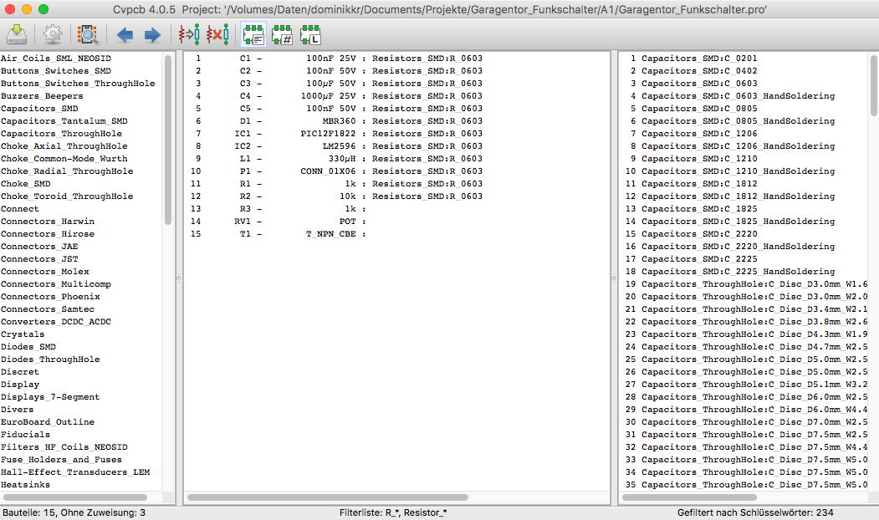Go to next unassociated component arrow
The height and width of the screenshot is (520, 879).
tap(152, 35)
